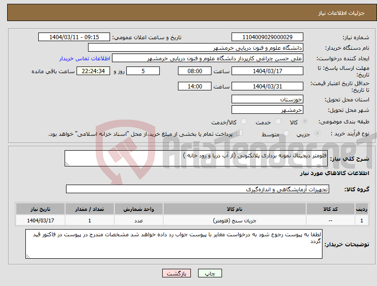377x286 pixels.
Task: Click the شرح کلی نیاز description textarea
Action: [196, 158]
